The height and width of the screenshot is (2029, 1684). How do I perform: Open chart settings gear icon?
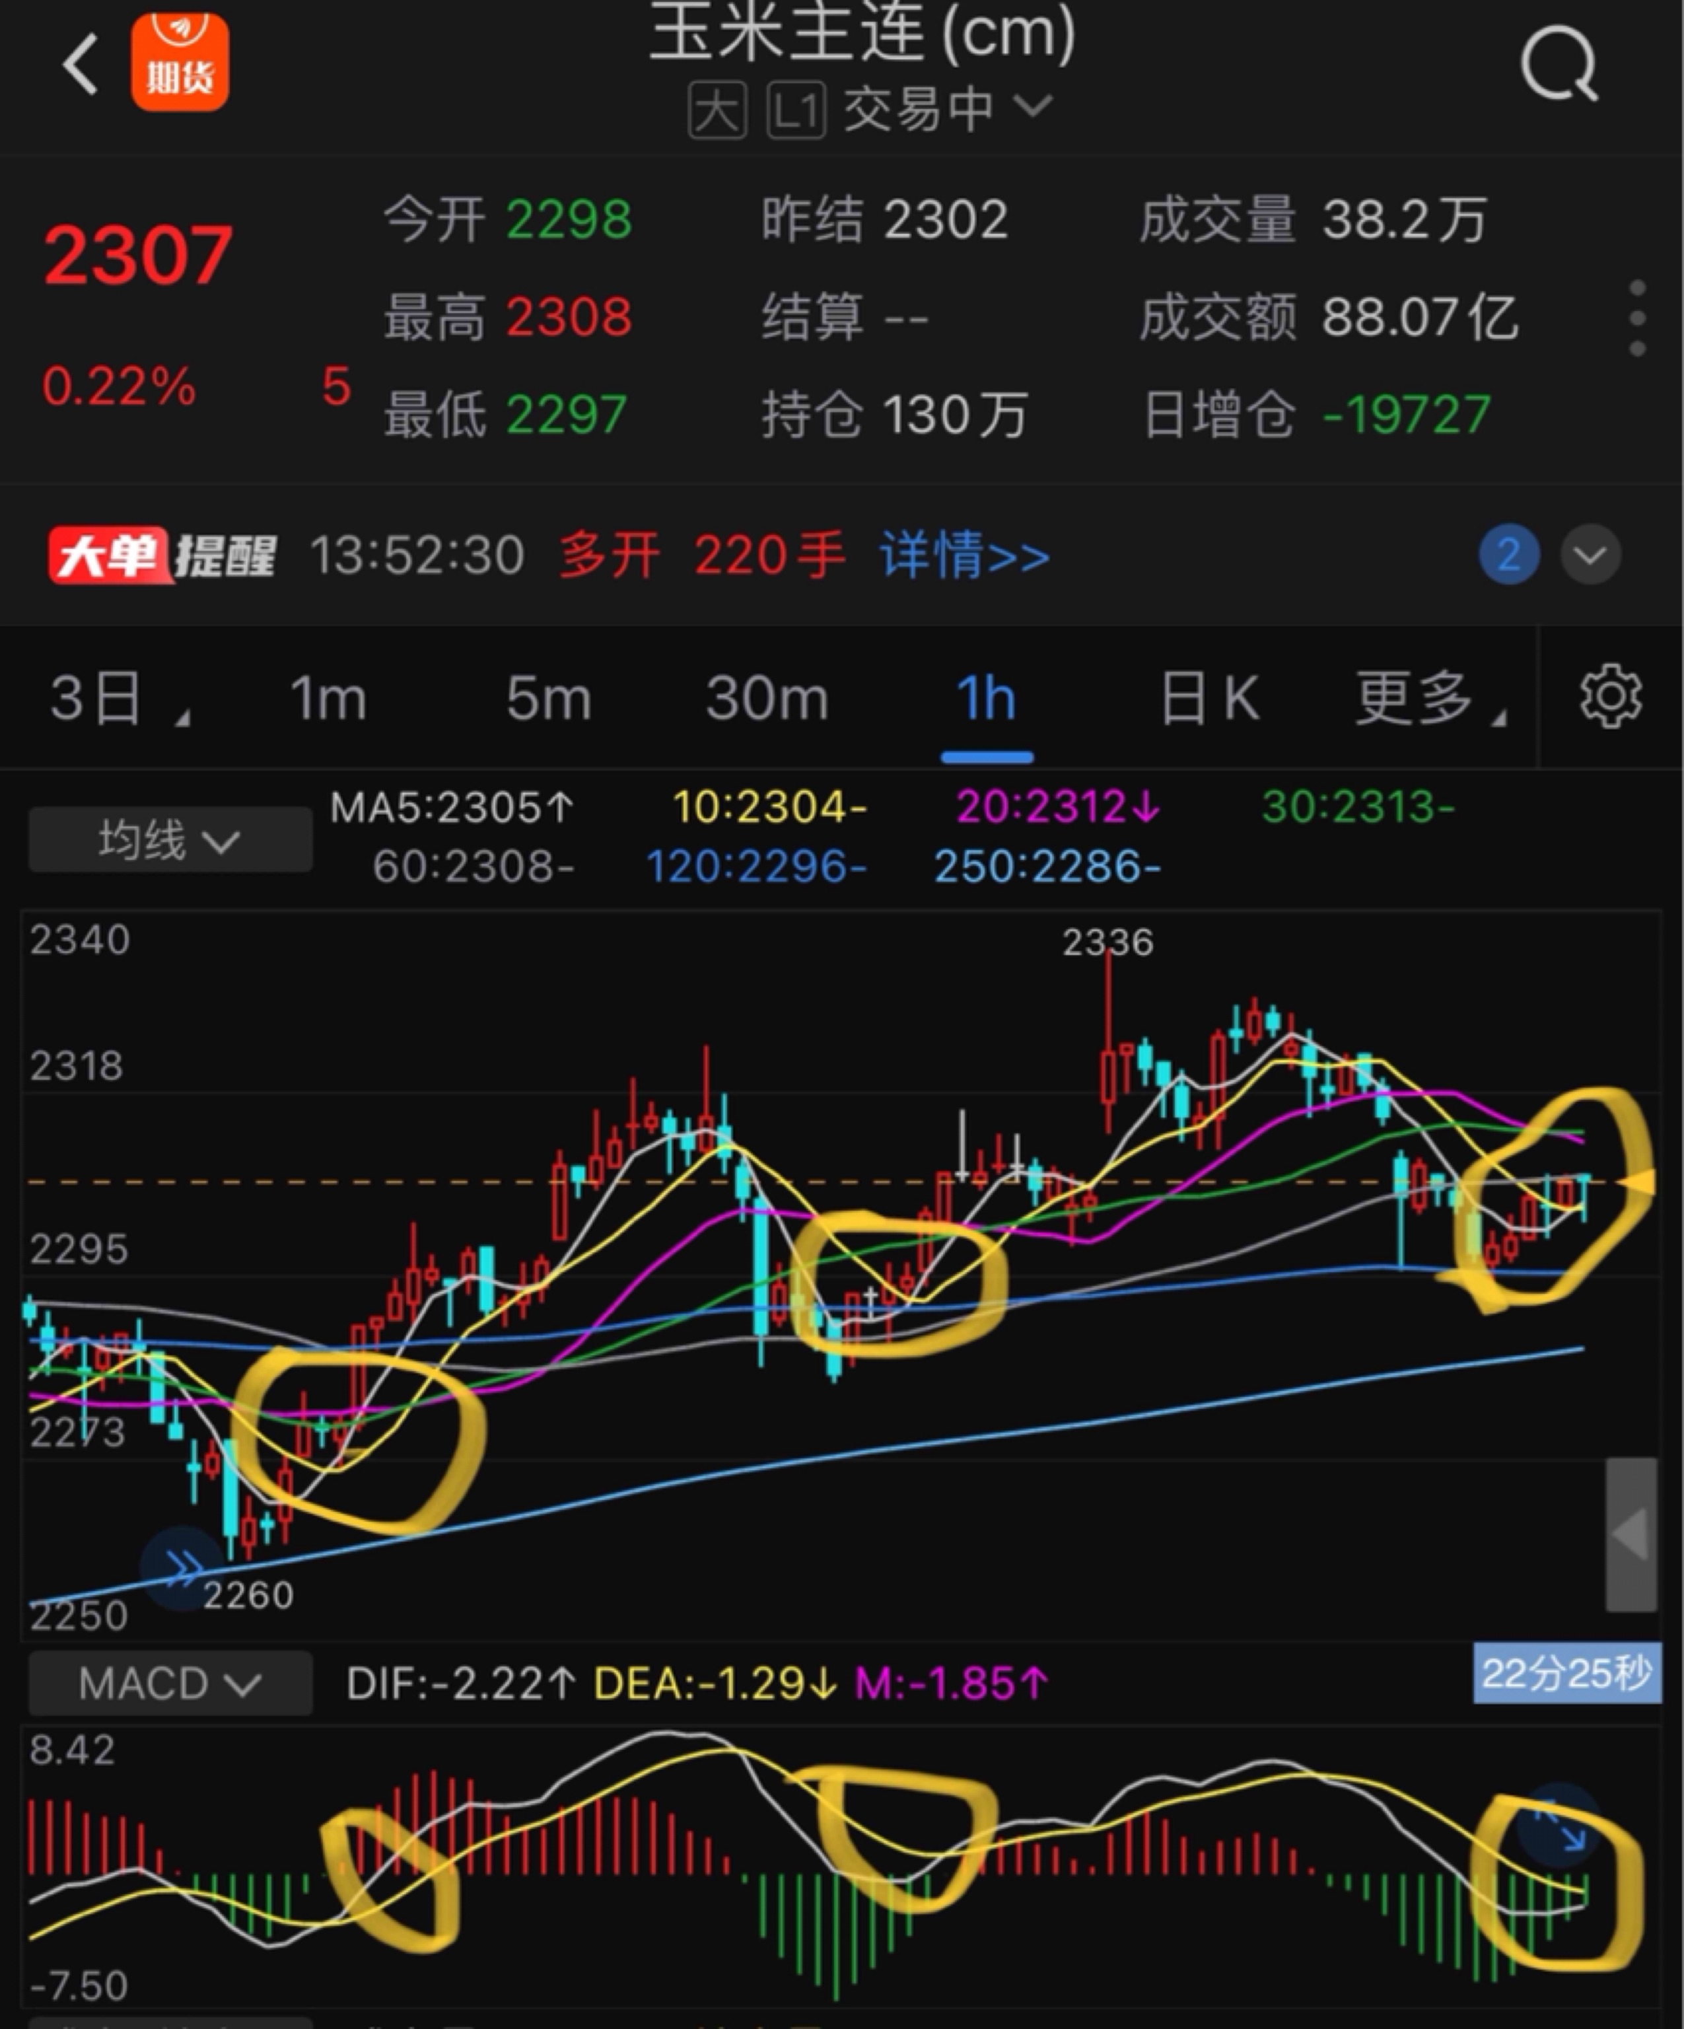click(x=1609, y=695)
